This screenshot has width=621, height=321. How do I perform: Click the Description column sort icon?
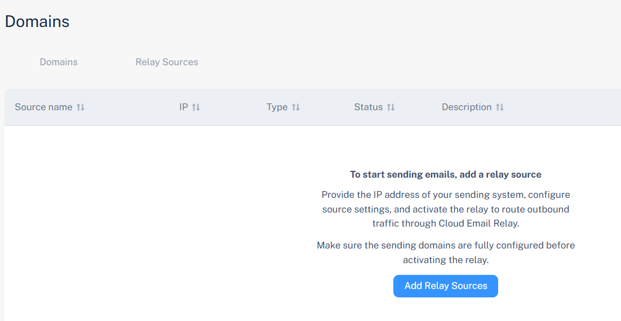point(500,107)
